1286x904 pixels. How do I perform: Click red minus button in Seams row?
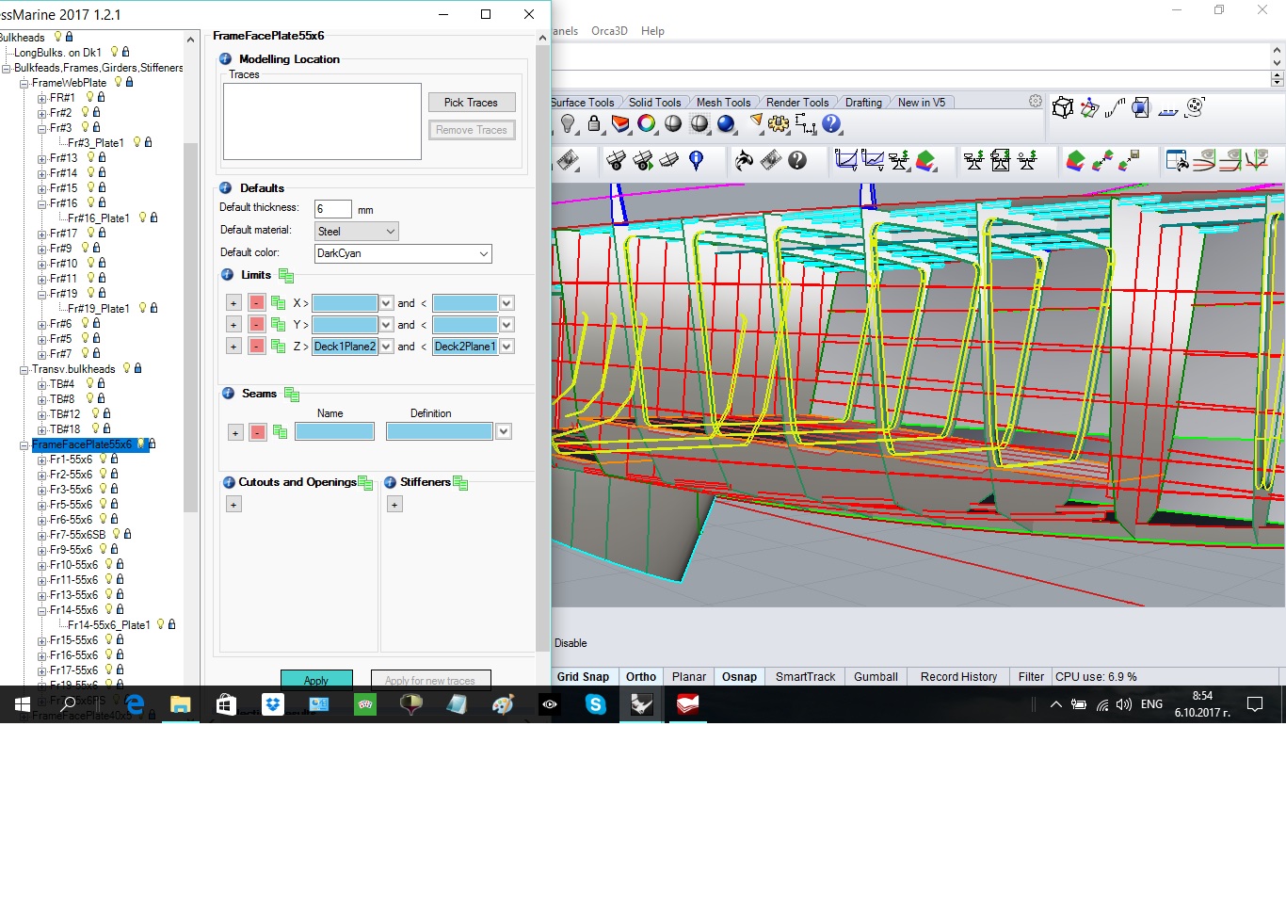[x=257, y=432]
